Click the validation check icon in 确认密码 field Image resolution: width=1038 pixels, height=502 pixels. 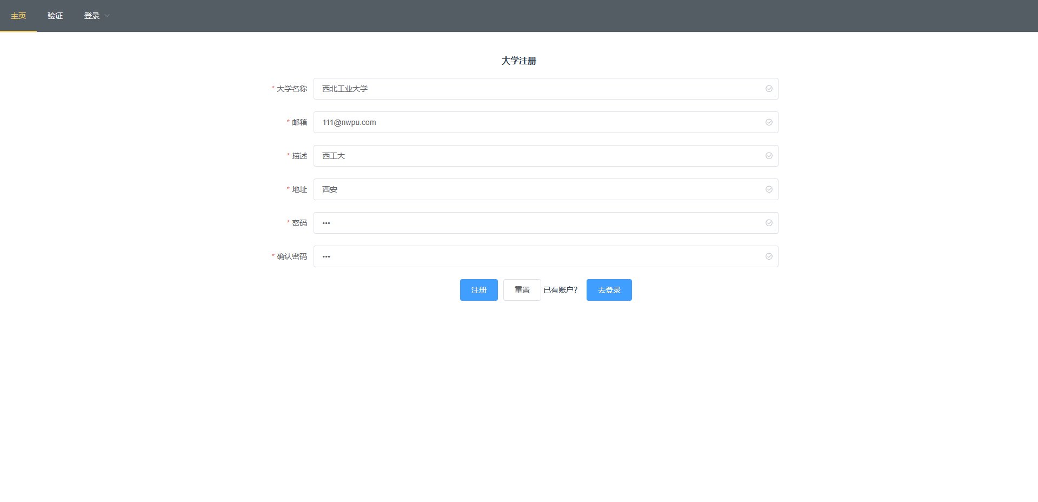point(769,256)
